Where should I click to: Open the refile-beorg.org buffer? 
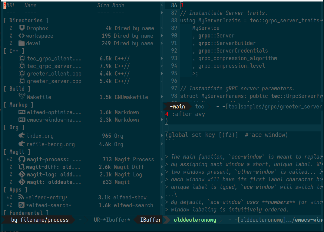[51, 144]
